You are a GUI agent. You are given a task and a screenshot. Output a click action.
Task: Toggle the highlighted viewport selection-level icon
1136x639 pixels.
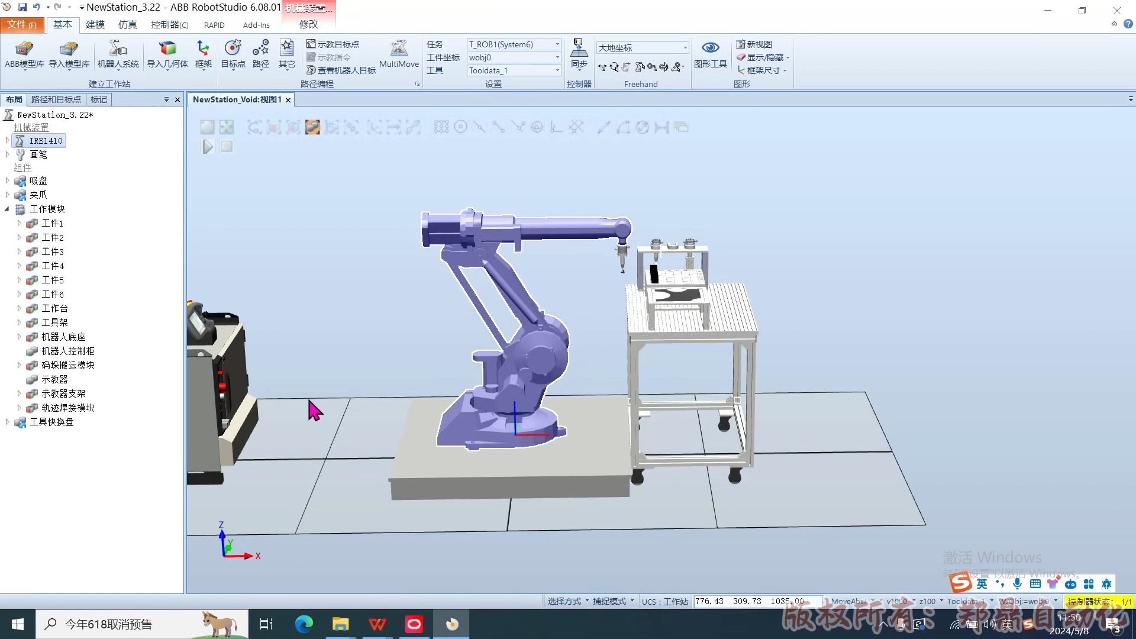pos(312,127)
